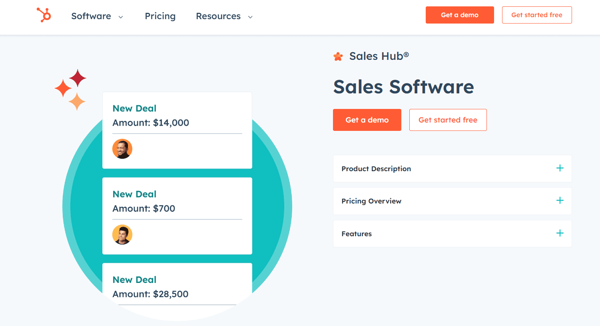Image resolution: width=600 pixels, height=326 pixels.
Task: Click the Resources dropdown chevron
Action: (250, 17)
